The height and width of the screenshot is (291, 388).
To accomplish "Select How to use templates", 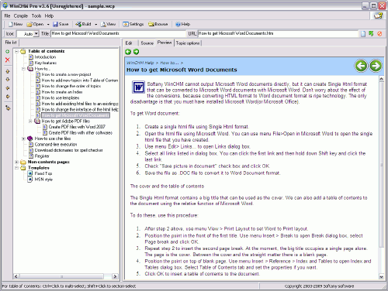I will (x=61, y=98).
